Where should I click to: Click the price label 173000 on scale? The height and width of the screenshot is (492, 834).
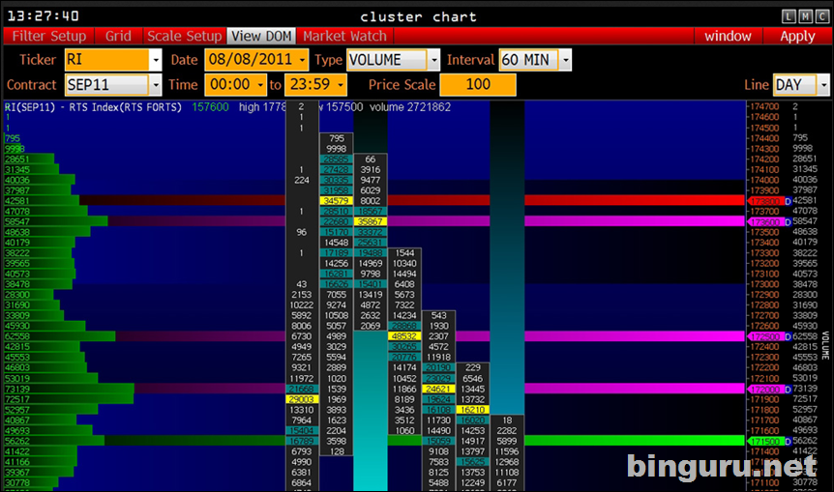[764, 284]
